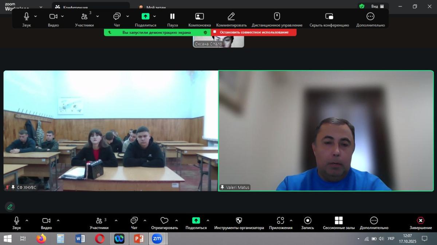
Task: Open Сессионные залы breakout rooms
Action: tap(339, 223)
